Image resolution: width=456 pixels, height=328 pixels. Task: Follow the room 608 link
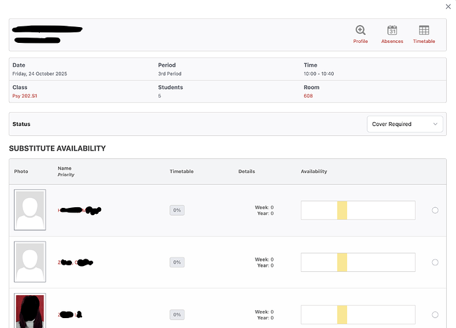click(308, 96)
